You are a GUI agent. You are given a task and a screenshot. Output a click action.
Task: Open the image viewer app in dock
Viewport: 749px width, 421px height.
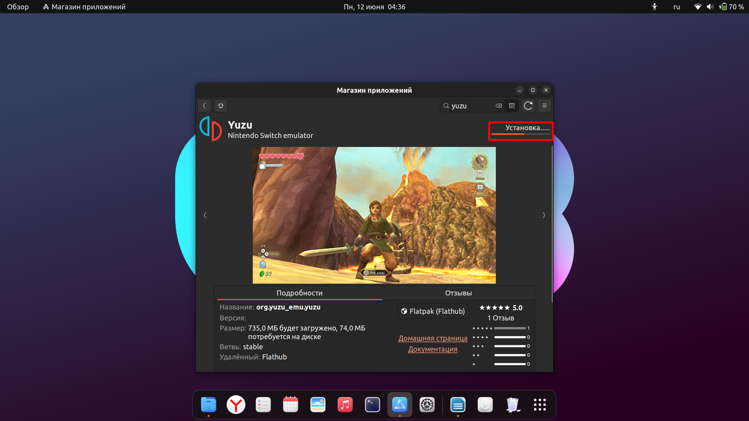click(318, 405)
